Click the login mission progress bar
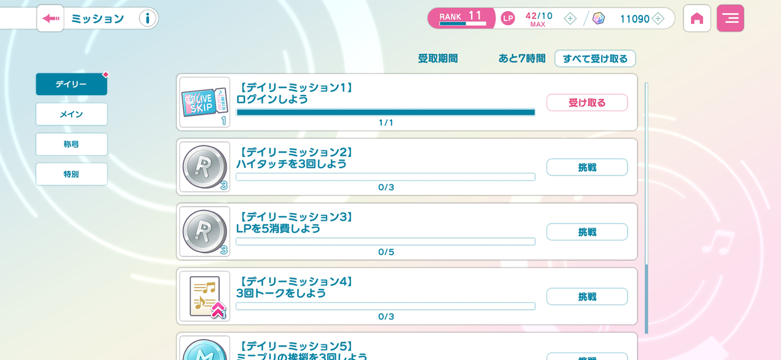 [386, 112]
